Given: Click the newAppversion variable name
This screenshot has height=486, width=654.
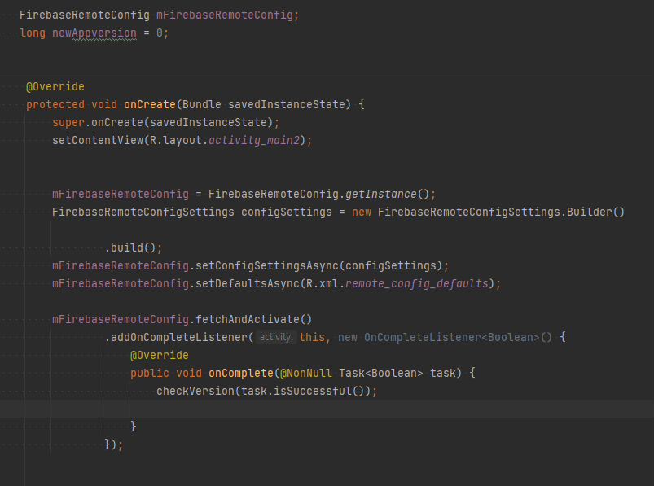Looking at the screenshot, I should (x=94, y=33).
